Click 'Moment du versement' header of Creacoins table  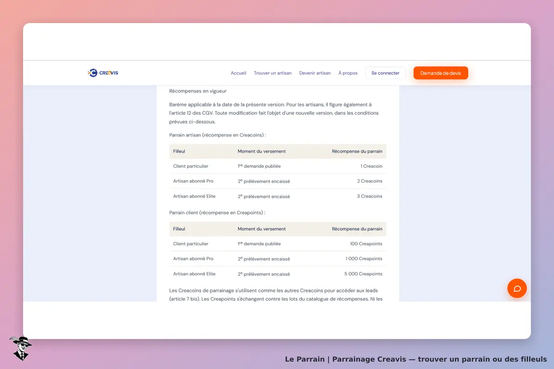coord(262,151)
